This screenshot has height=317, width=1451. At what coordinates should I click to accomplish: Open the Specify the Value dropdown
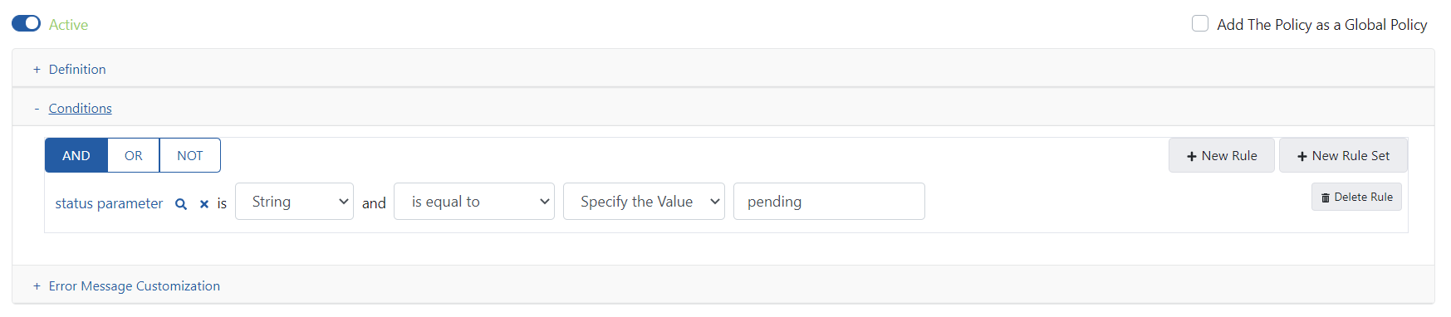click(x=644, y=202)
